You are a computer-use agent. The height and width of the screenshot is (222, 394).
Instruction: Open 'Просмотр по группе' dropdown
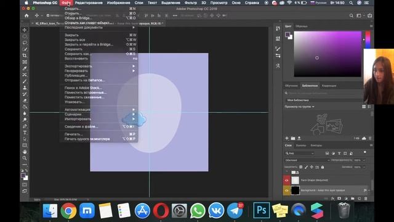point(300,107)
